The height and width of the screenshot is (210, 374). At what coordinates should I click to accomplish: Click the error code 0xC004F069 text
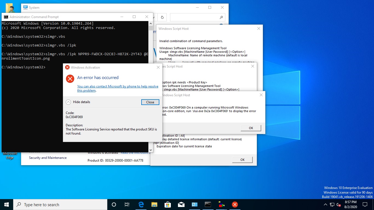pyautogui.click(x=74, y=117)
